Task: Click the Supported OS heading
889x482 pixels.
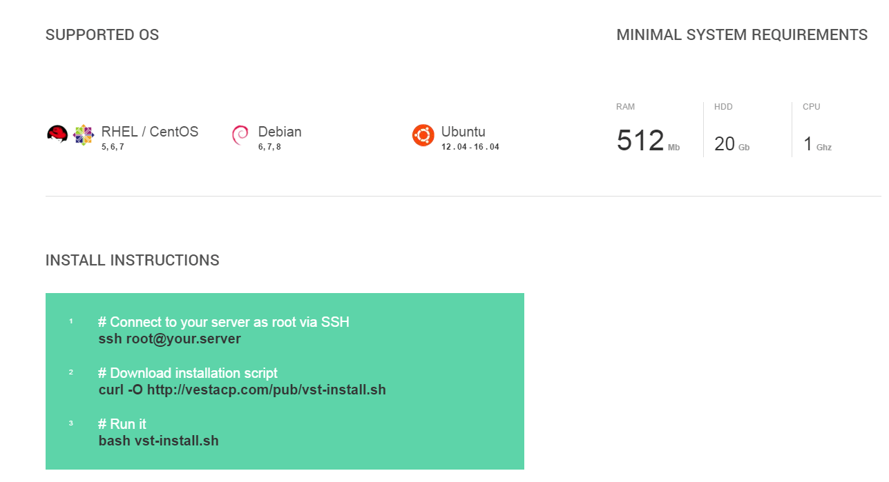Action: click(x=102, y=35)
